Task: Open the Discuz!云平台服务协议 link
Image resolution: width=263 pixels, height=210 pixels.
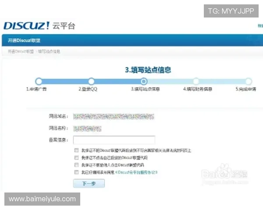Action: [136, 172]
